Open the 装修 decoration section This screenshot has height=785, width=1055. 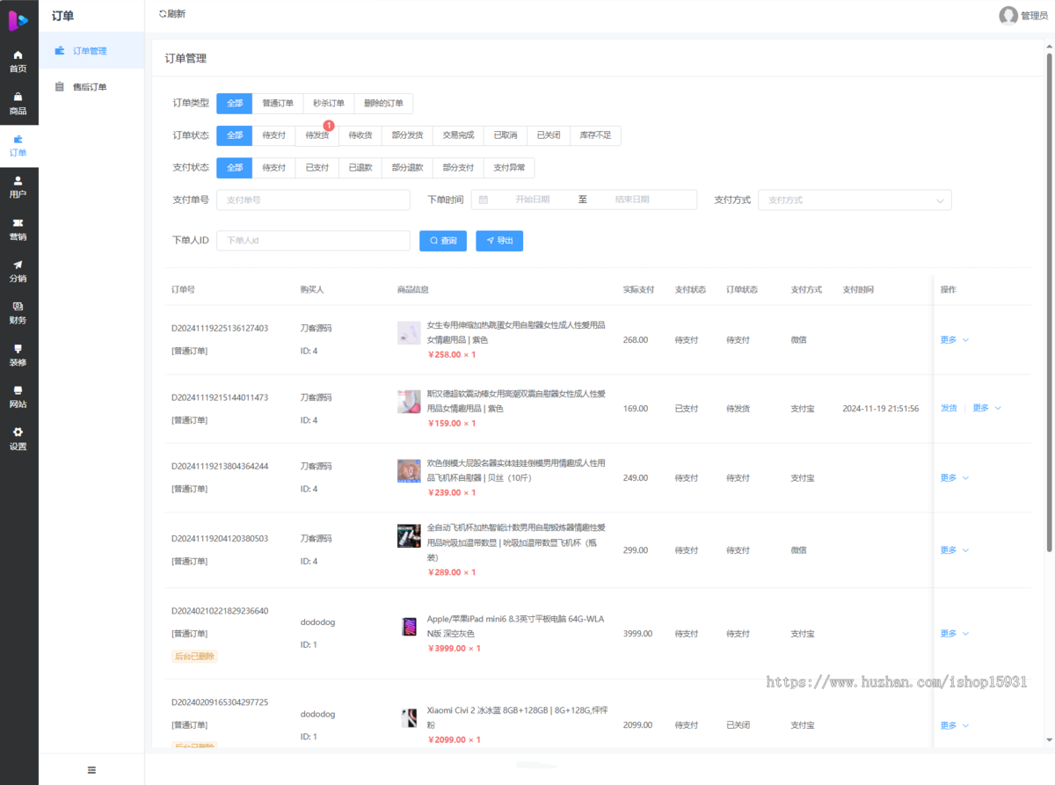point(18,355)
